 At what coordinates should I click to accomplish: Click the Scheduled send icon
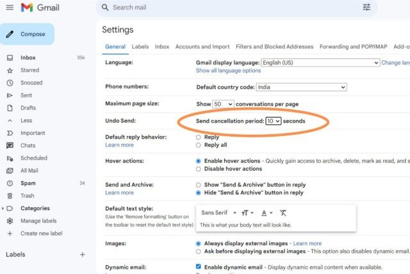10,158
